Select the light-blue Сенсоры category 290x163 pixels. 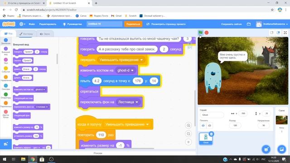tap(6, 87)
